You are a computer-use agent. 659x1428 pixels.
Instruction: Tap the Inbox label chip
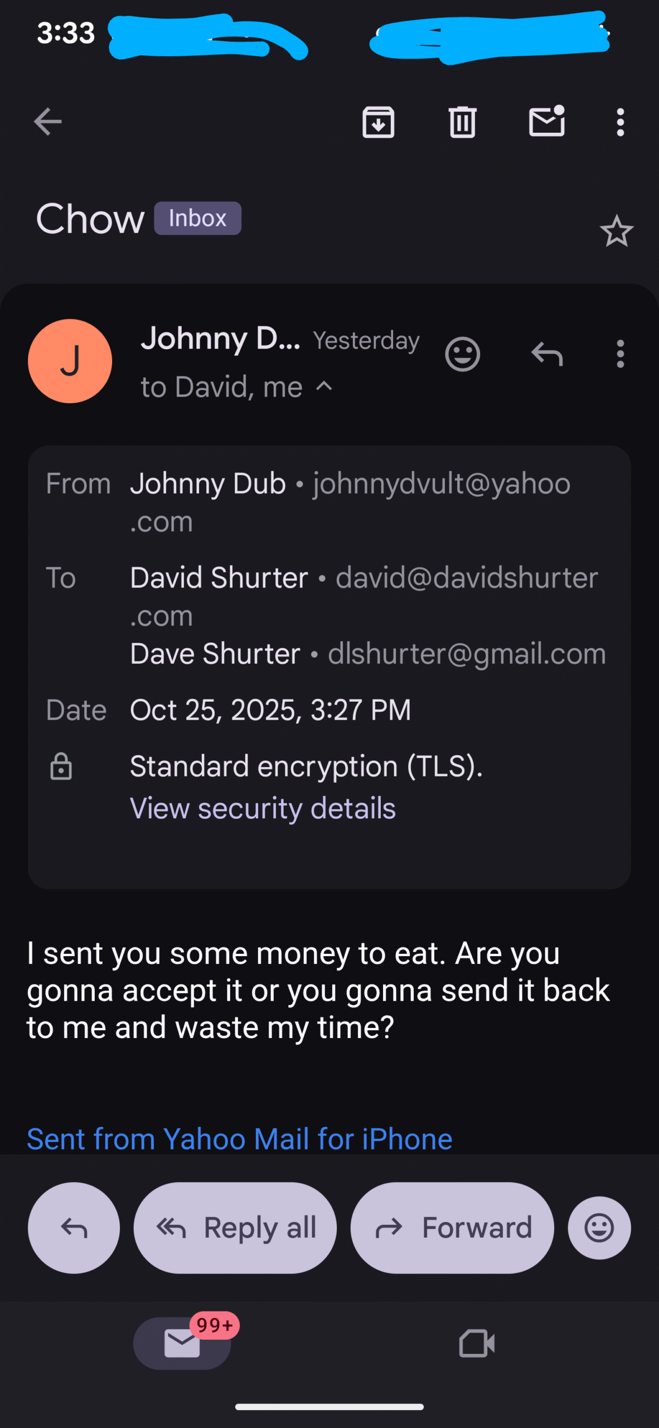pos(197,218)
